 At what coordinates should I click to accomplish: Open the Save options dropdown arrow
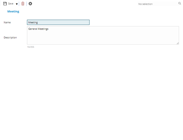pyautogui.click(x=17, y=4)
